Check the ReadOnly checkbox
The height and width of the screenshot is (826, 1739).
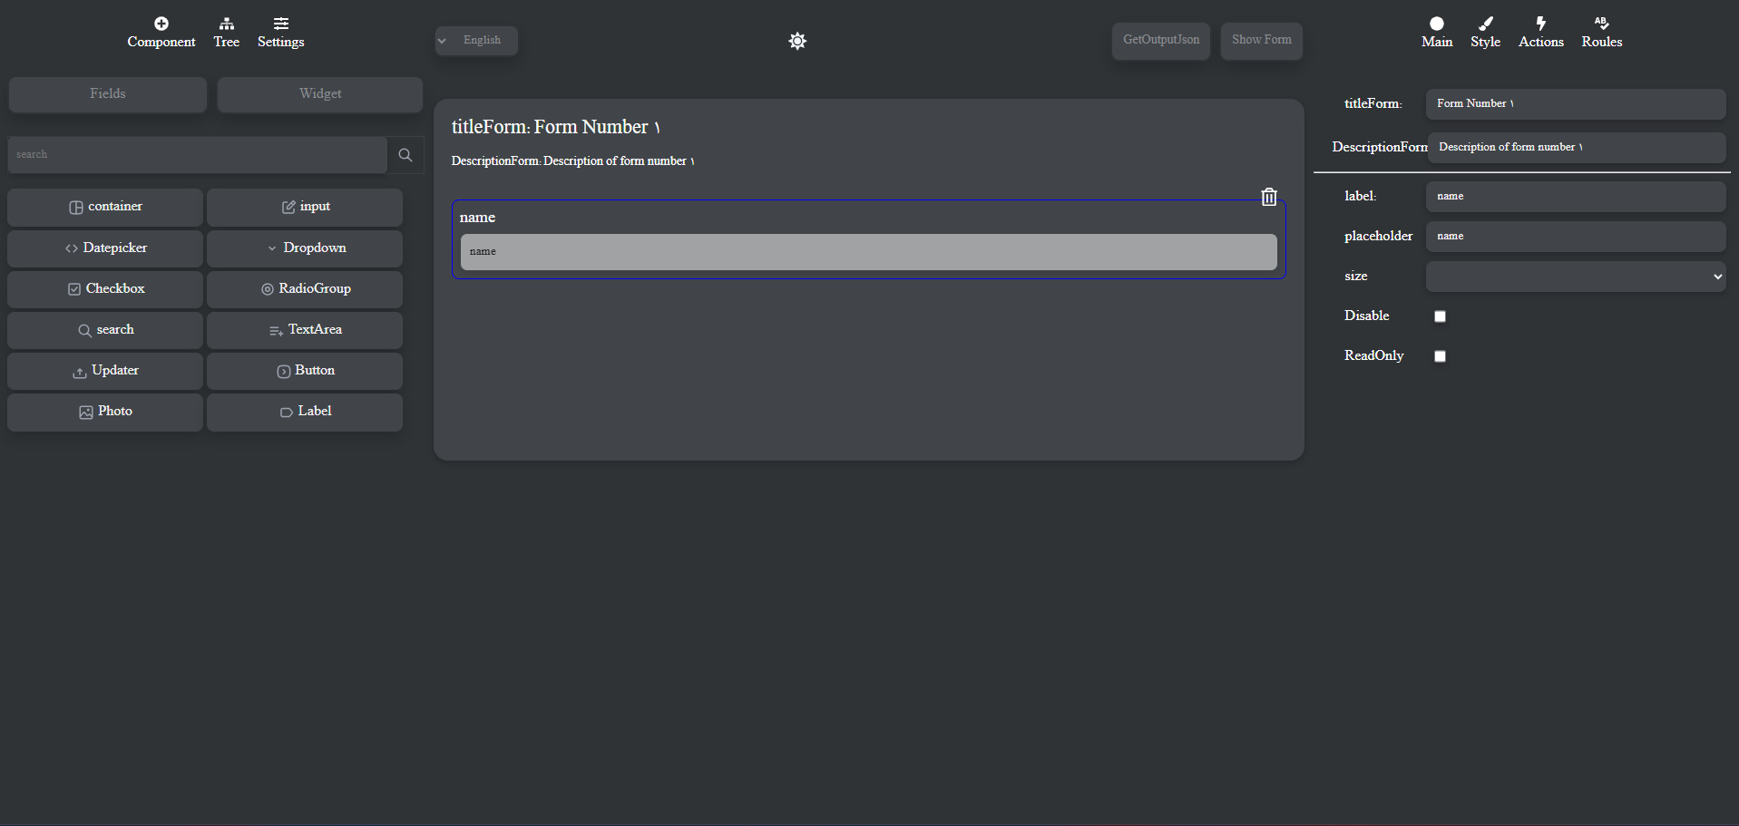[1440, 356]
